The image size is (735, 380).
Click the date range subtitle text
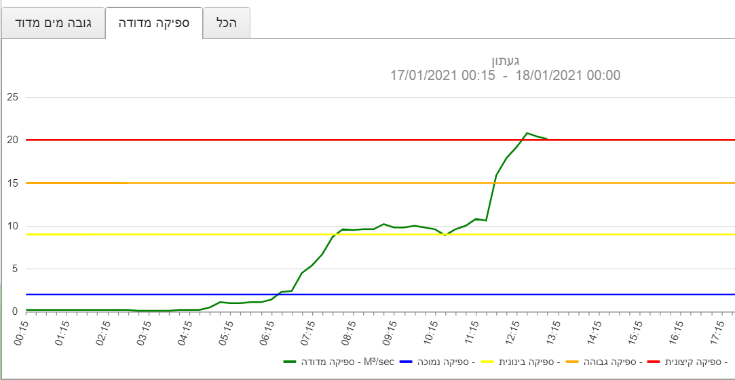pyautogui.click(x=505, y=75)
